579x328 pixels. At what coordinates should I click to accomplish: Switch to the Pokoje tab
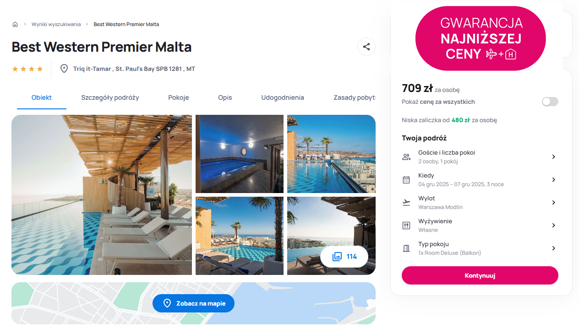pos(179,97)
